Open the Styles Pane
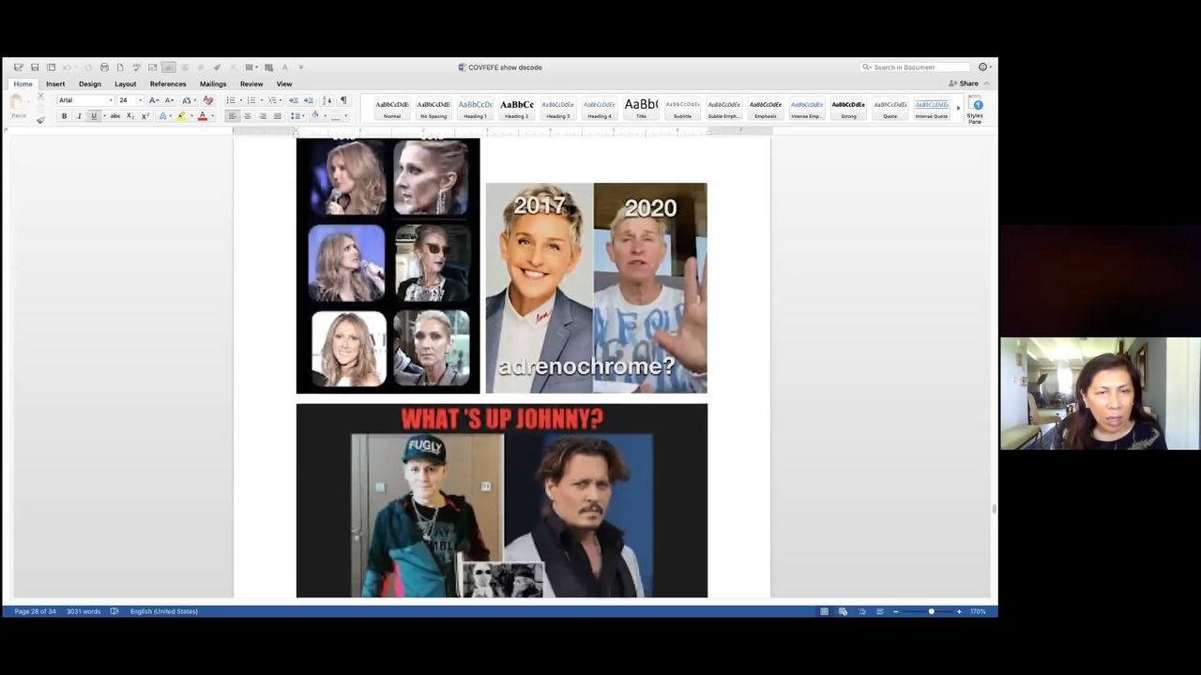 pyautogui.click(x=976, y=110)
